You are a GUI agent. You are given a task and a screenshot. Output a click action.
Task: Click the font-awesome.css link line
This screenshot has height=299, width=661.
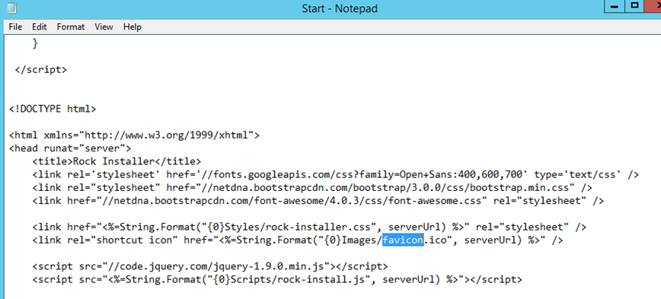pos(318,201)
